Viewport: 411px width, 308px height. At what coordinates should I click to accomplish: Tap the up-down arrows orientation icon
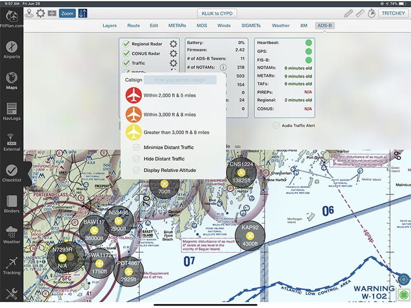coord(83,13)
